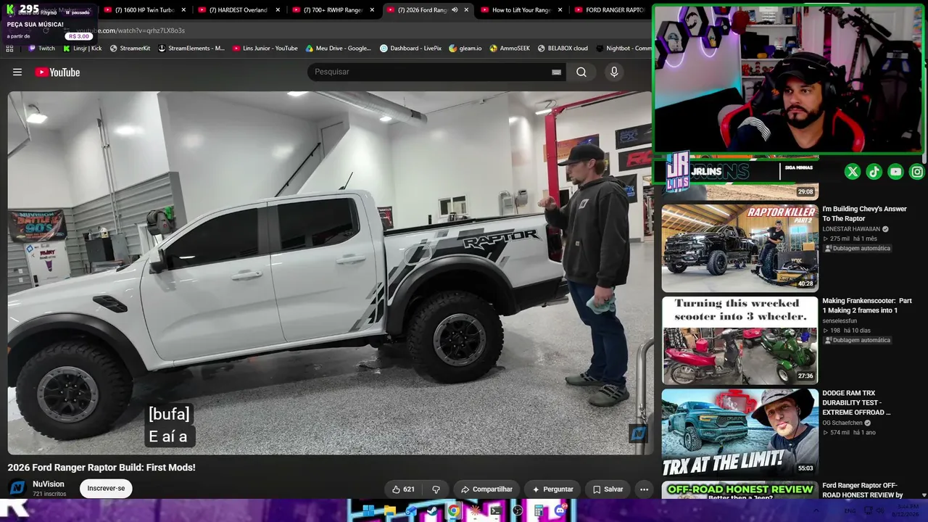The image size is (928, 522).
Task: Switch to the How to Lift Your Ranger tab
Action: click(522, 10)
